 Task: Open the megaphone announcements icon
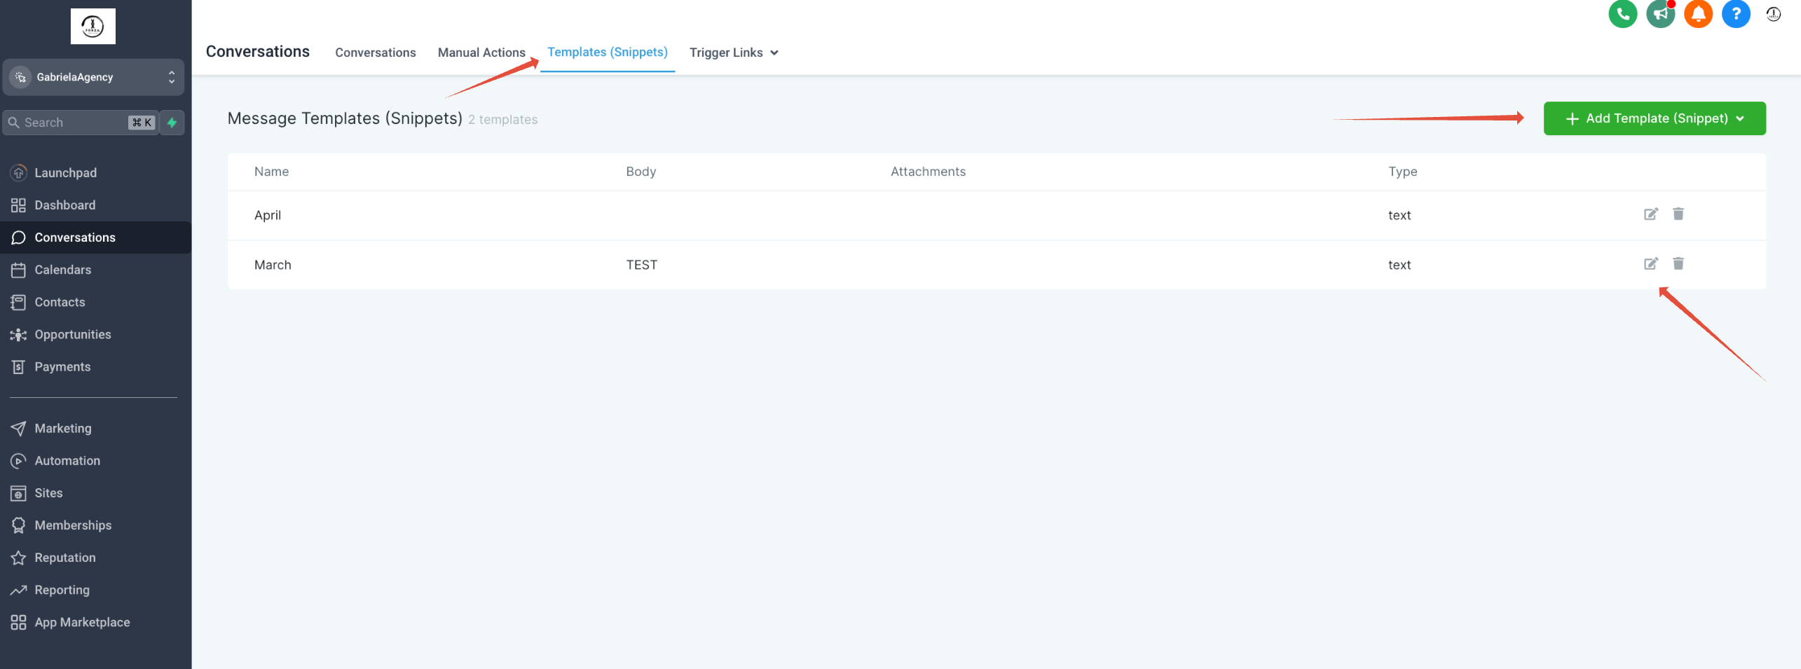click(x=1659, y=14)
